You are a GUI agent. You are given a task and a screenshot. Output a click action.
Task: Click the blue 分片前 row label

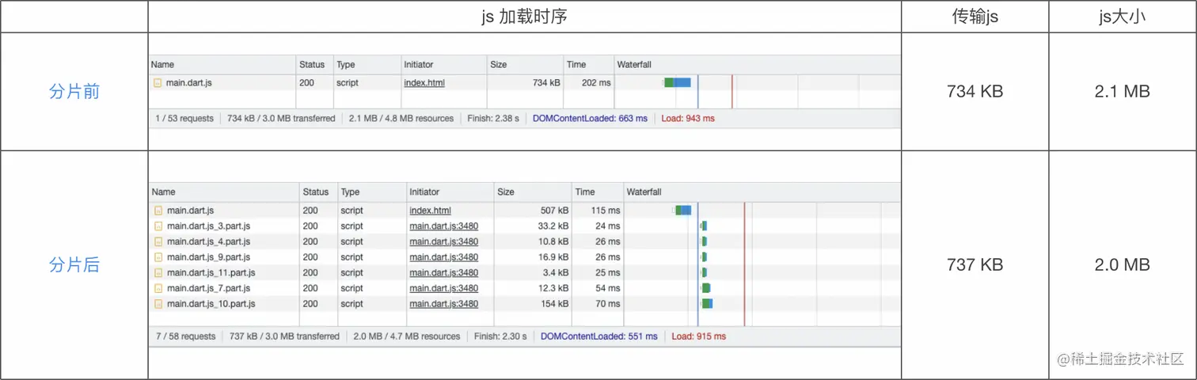coord(74,92)
